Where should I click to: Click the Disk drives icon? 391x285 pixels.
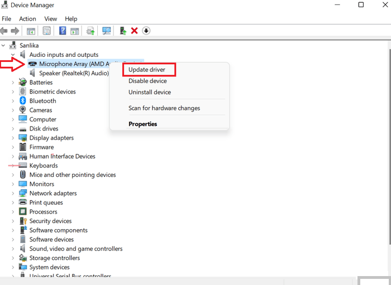[23, 129]
